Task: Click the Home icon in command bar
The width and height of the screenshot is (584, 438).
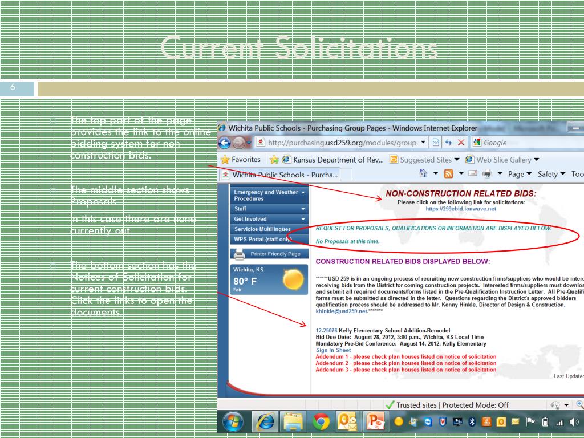Action: point(424,173)
